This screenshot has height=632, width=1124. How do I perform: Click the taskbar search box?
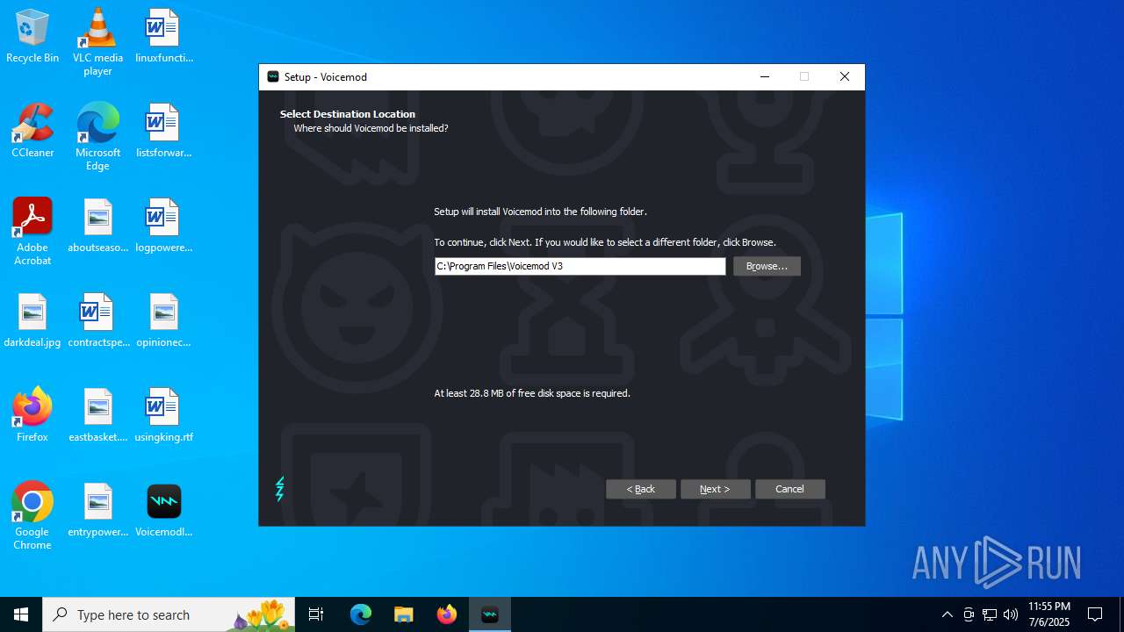click(169, 614)
